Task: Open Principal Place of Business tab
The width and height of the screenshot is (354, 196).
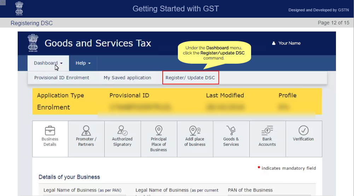Action: (x=159, y=139)
